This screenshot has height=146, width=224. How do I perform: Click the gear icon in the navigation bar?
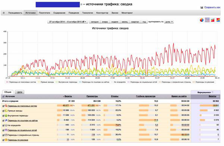(x=4, y=13)
